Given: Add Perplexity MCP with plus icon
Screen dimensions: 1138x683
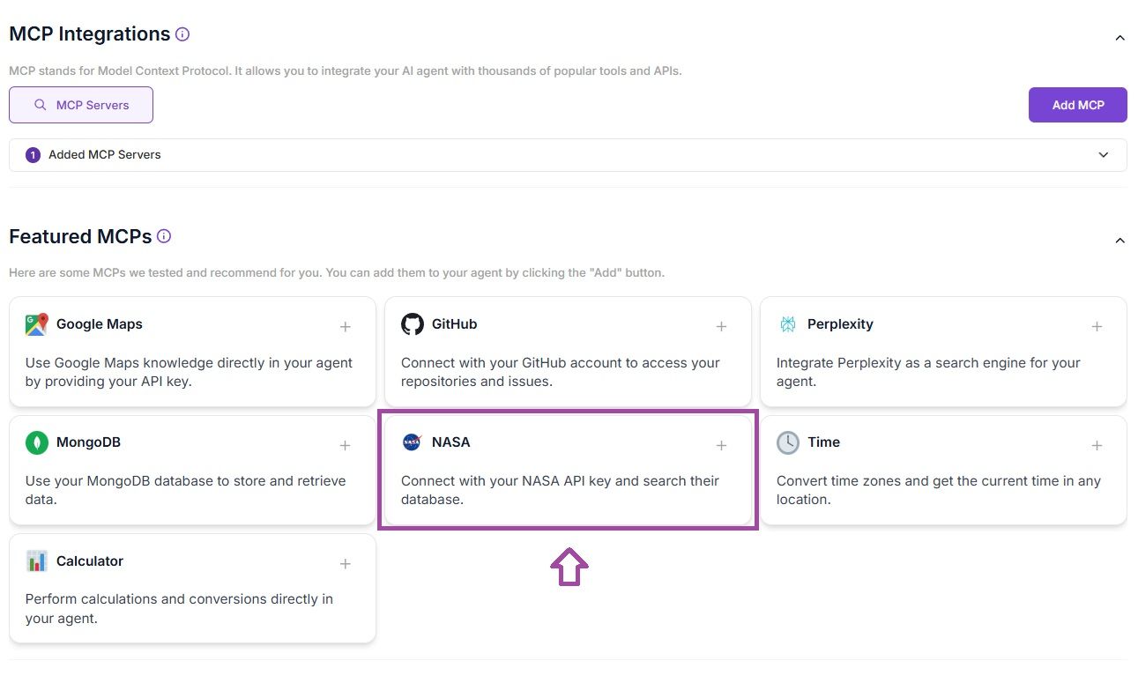Looking at the screenshot, I should 1097,327.
